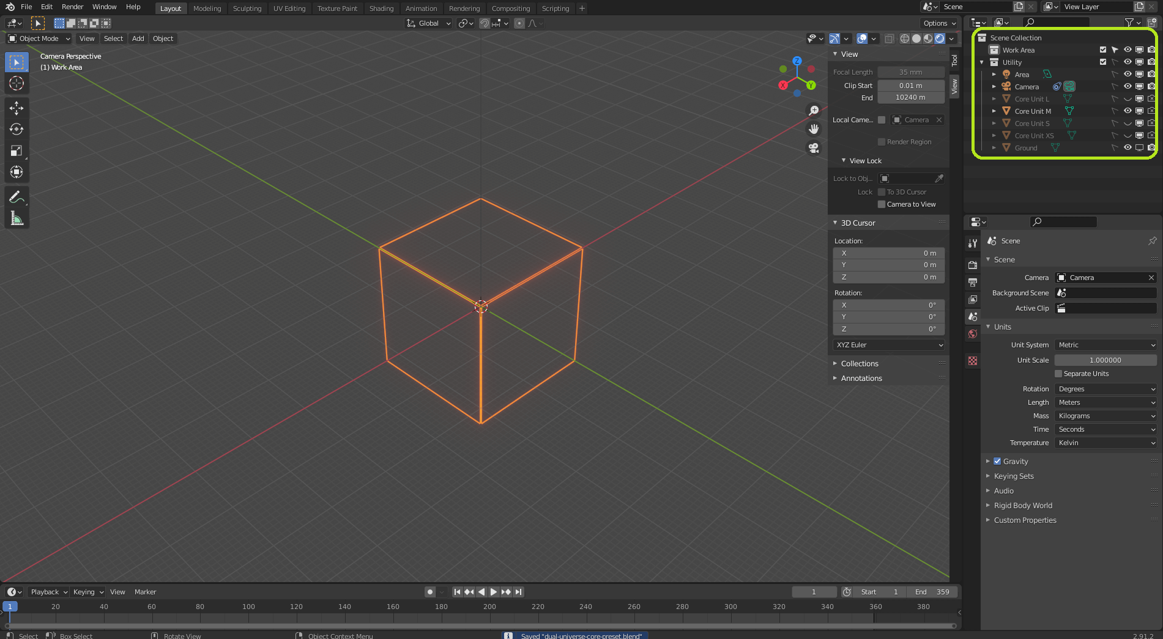Pick the Measure tool
Screen dimensions: 1163x639
[x=17, y=217]
